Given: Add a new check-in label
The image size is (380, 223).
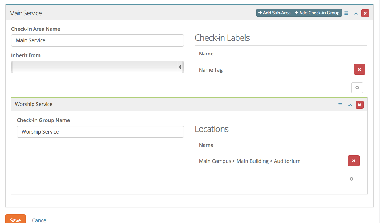Looking at the screenshot, I should 357,87.
